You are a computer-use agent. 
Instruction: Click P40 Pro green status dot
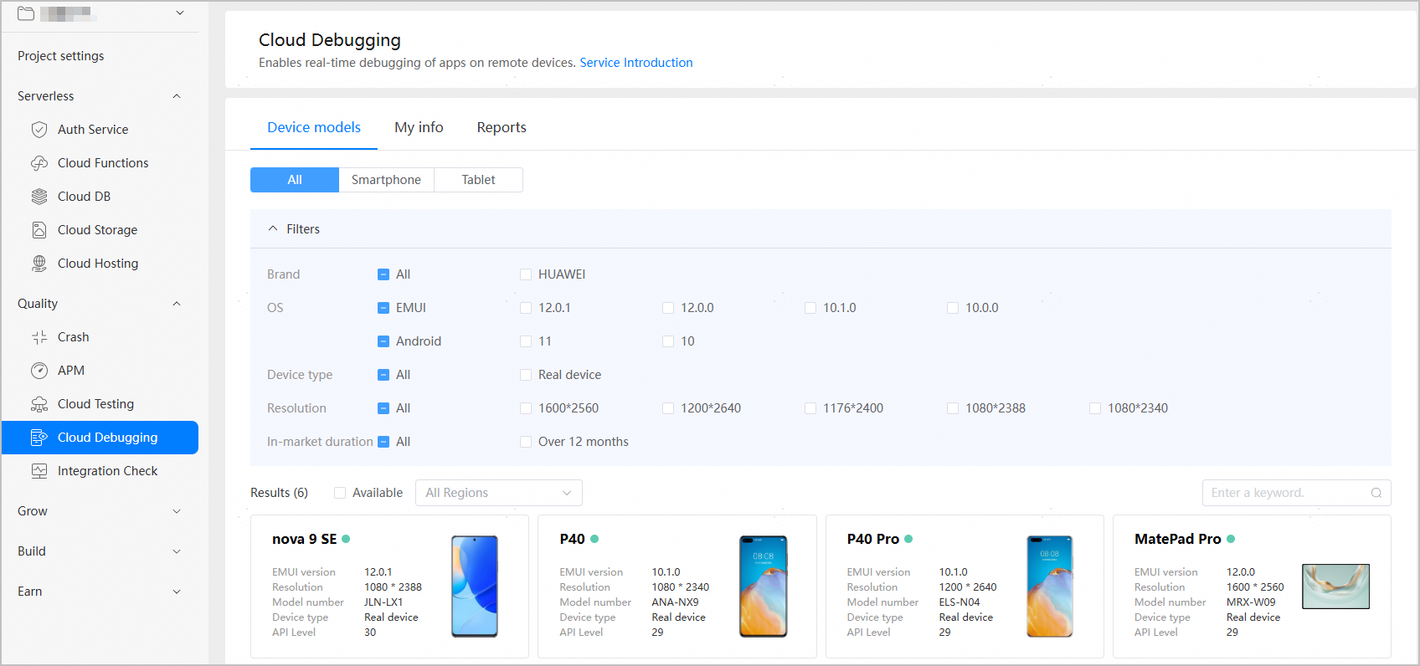[x=908, y=539]
